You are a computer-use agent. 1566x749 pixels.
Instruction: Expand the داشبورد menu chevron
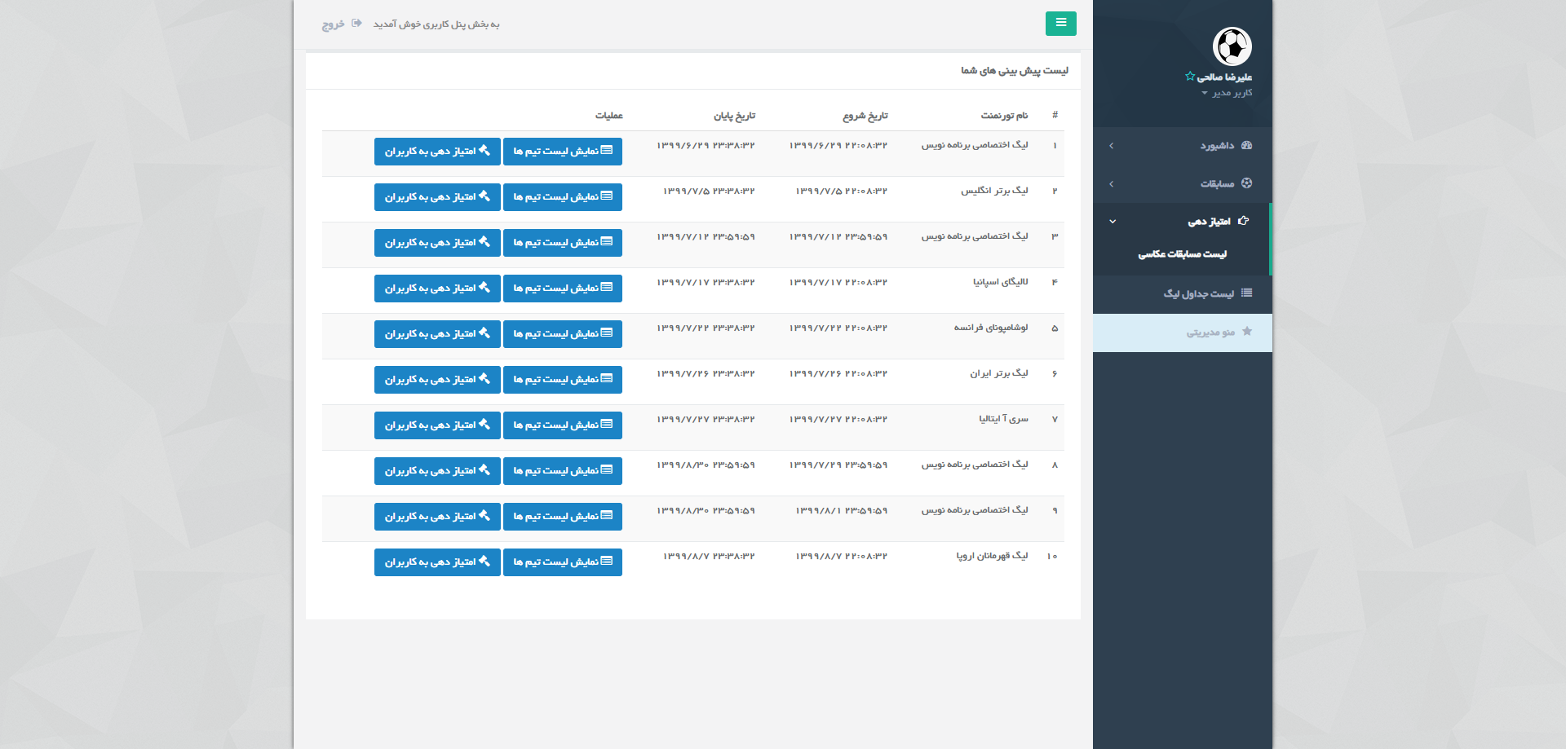tap(1111, 146)
